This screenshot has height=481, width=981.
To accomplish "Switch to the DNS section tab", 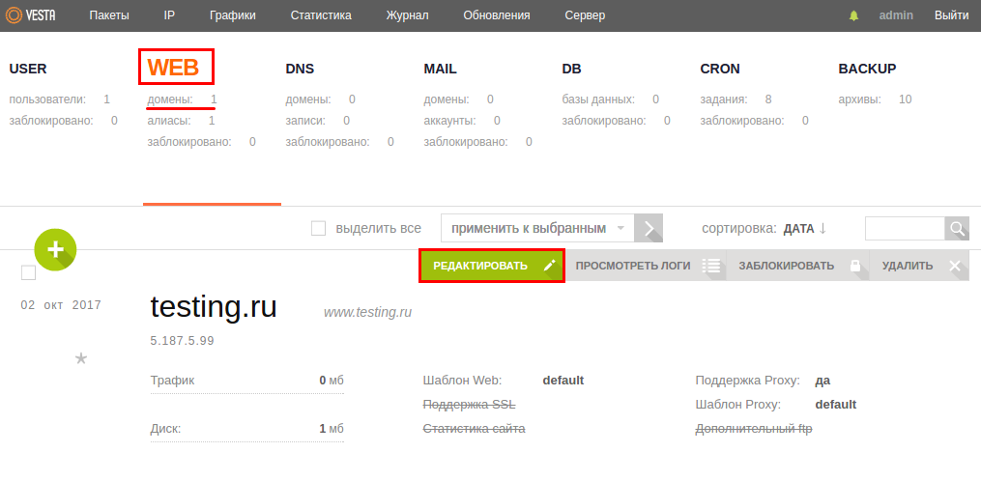I will click(300, 69).
